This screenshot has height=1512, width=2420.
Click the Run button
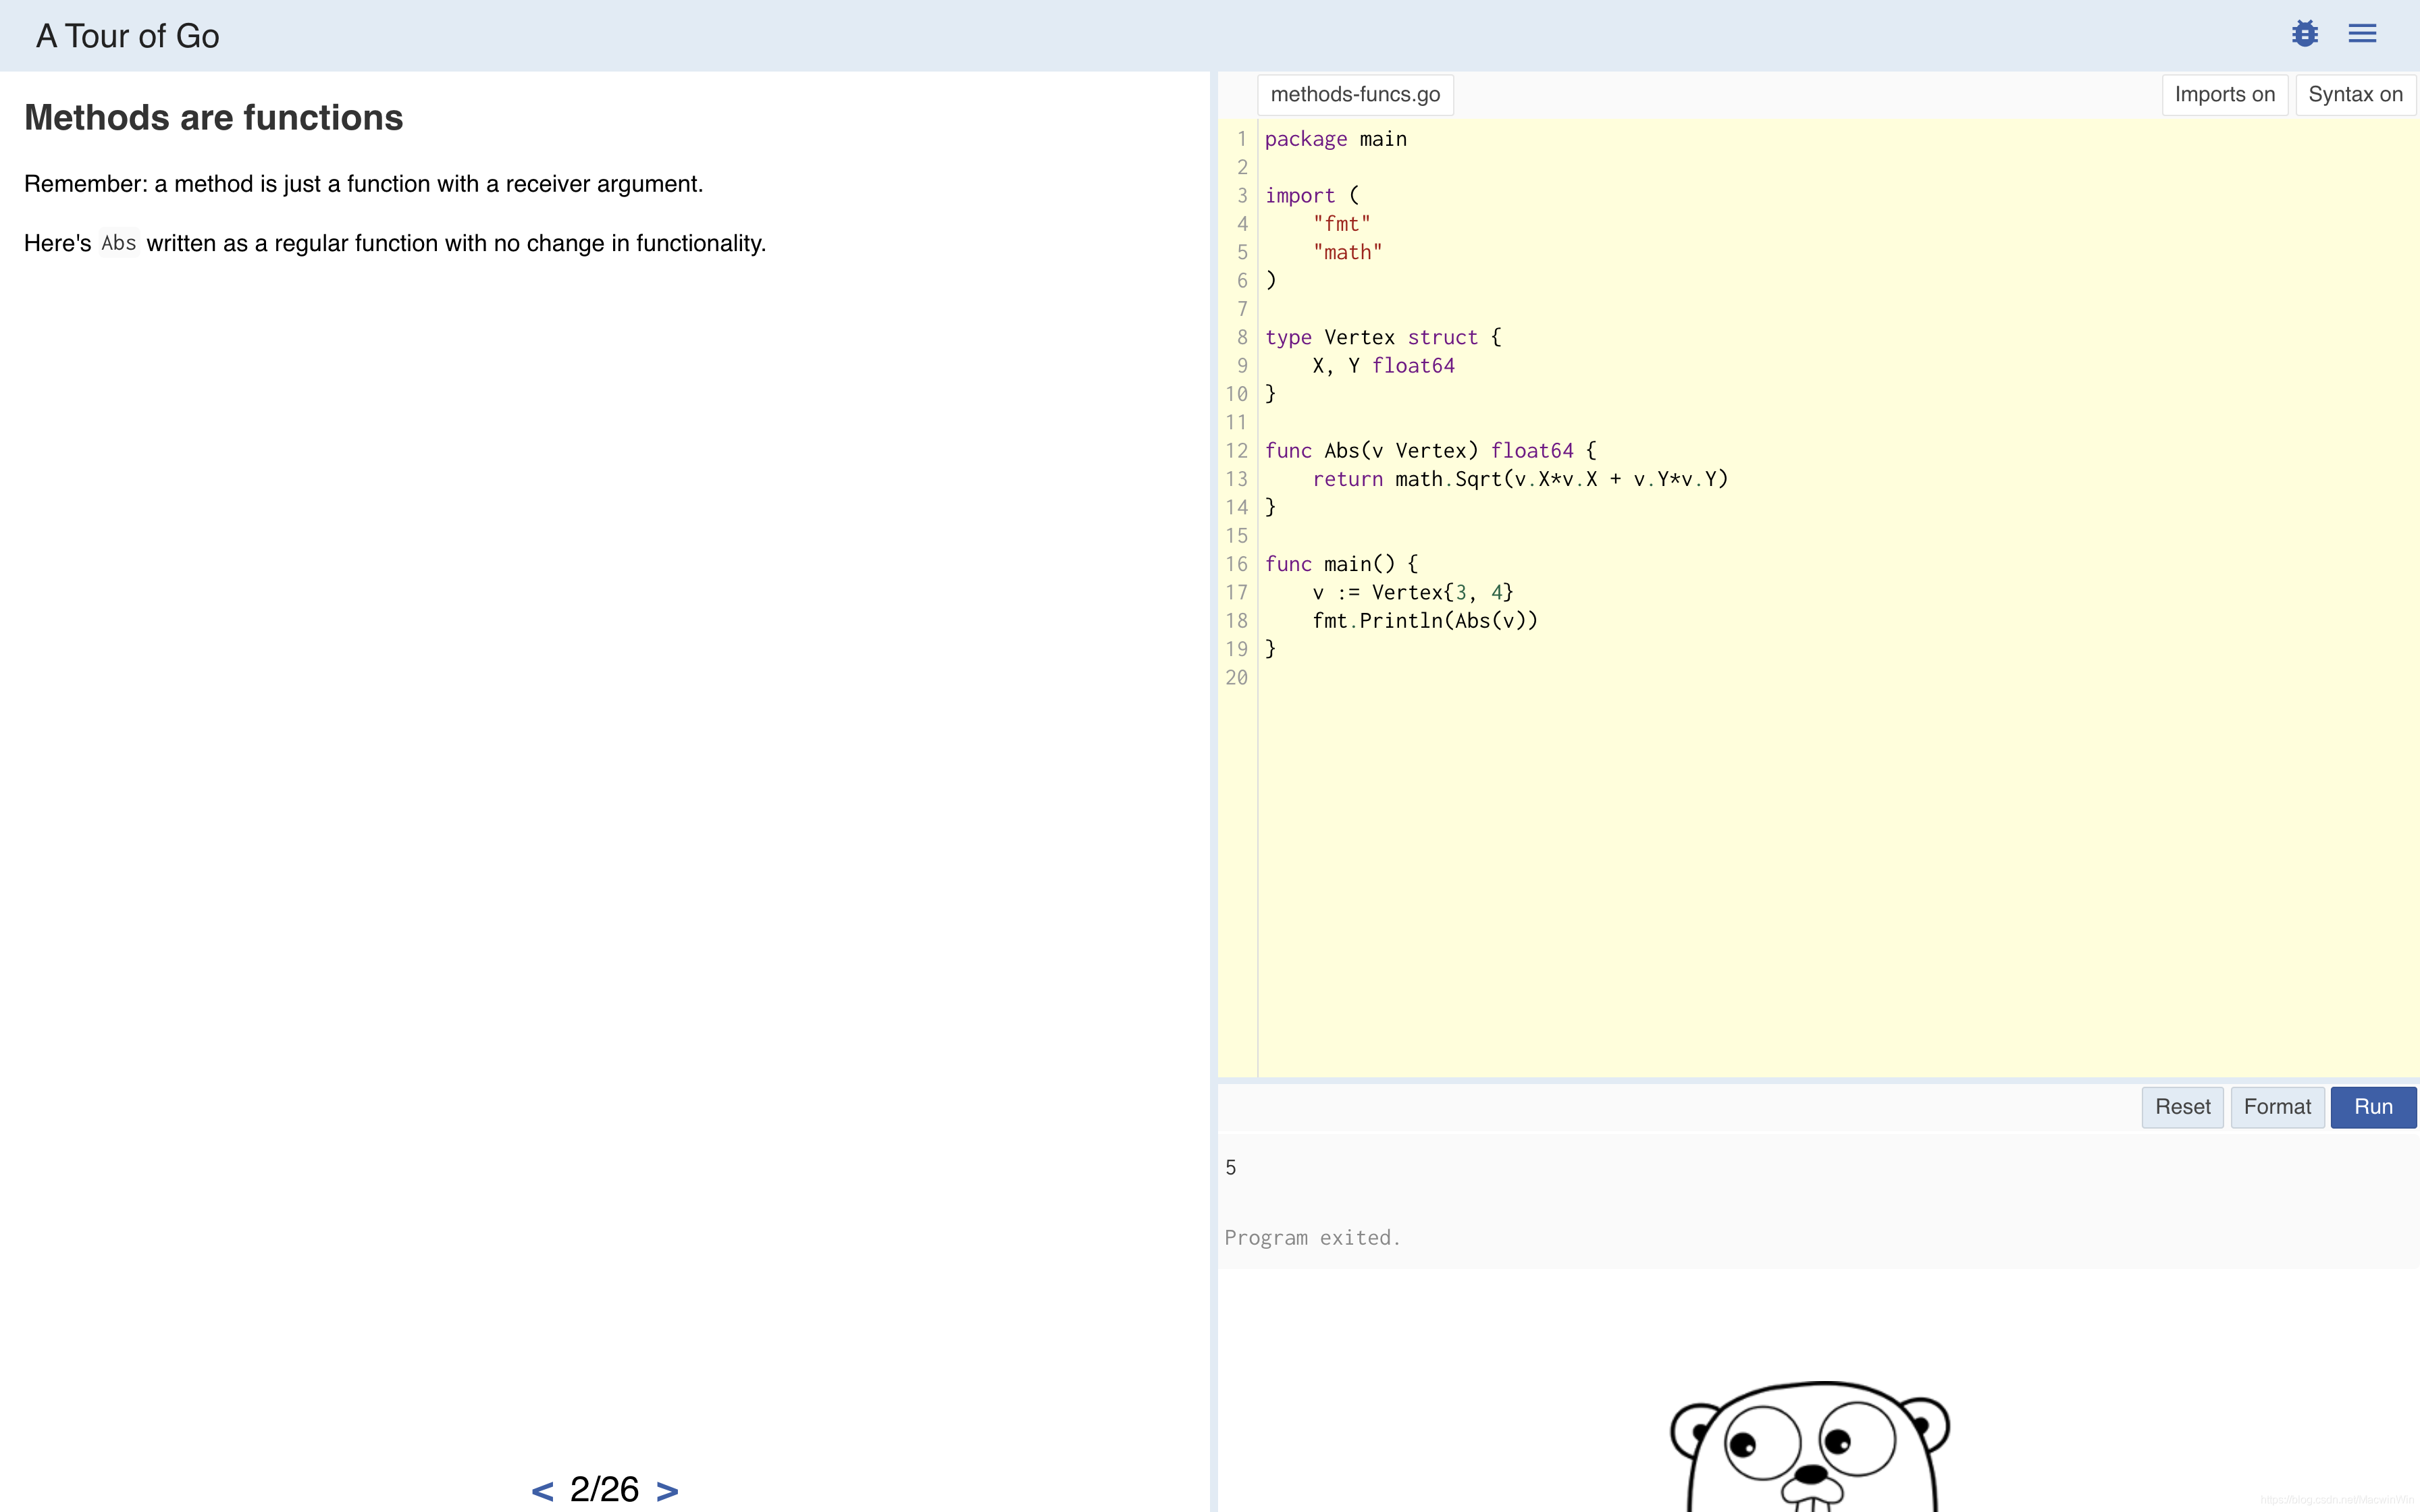point(2373,1107)
